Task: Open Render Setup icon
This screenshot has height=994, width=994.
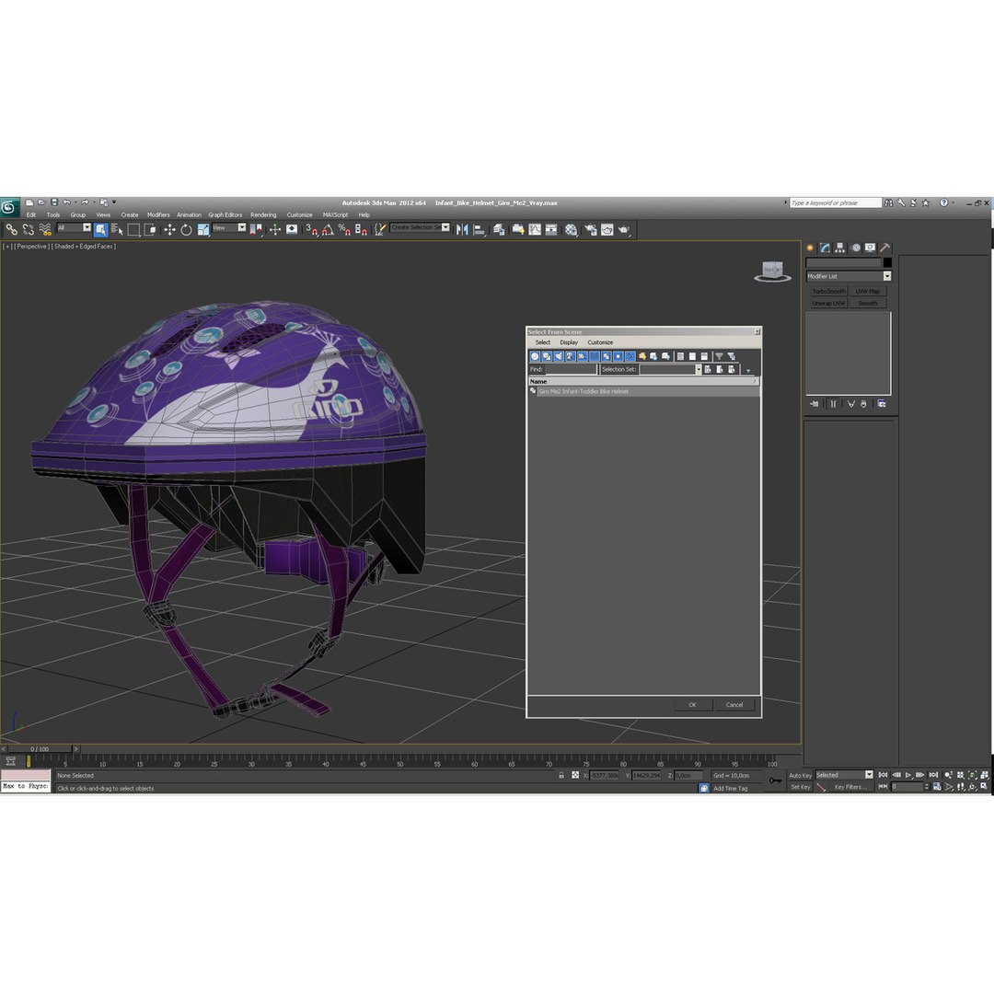Action: (590, 229)
